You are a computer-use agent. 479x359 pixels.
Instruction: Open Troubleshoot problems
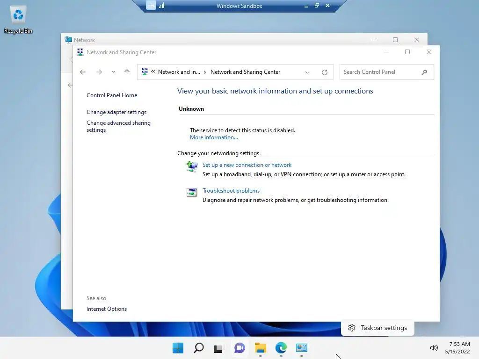[231, 191]
